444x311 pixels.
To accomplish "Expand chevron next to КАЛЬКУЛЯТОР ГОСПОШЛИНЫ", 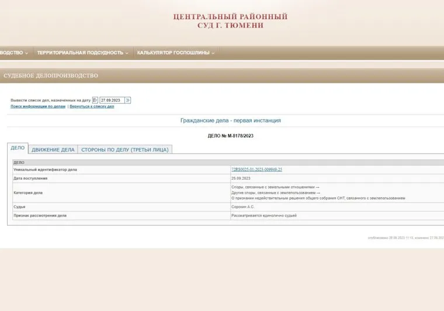I will (213, 53).
